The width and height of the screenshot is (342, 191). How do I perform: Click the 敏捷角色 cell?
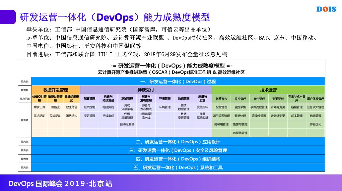[x=72, y=107]
